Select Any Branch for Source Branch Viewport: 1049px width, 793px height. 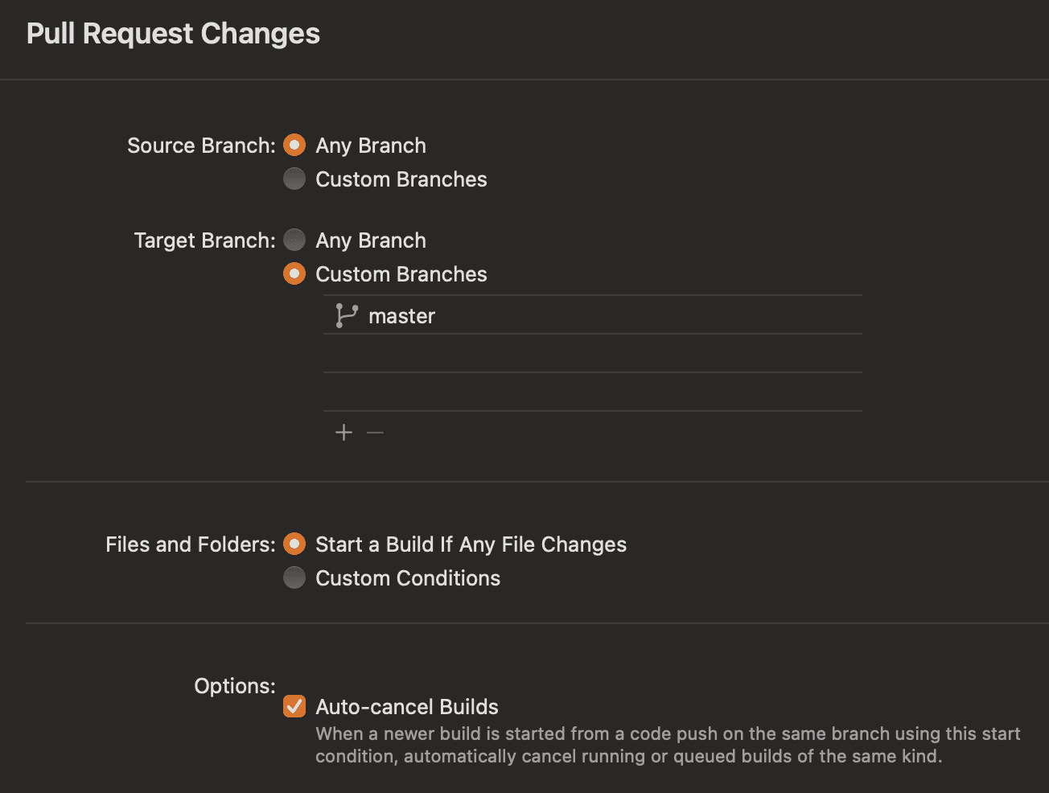pos(294,145)
